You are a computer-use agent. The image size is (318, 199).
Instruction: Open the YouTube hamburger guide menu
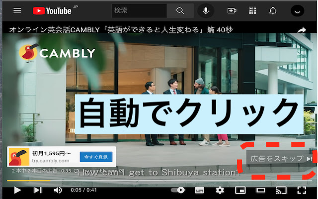17,10
